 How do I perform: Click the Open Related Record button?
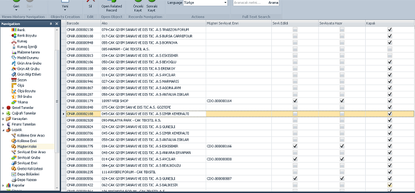pyautogui.click(x=112, y=6)
